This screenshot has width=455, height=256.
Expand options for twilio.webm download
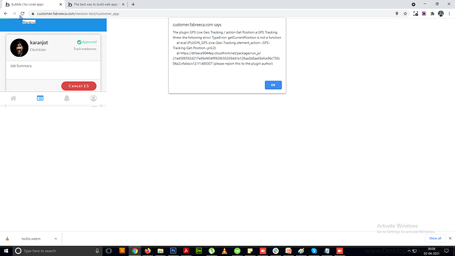tap(55, 239)
